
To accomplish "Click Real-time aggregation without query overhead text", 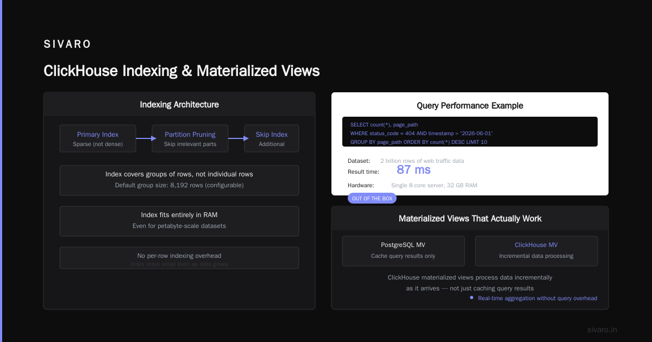I will click(x=537, y=298).
